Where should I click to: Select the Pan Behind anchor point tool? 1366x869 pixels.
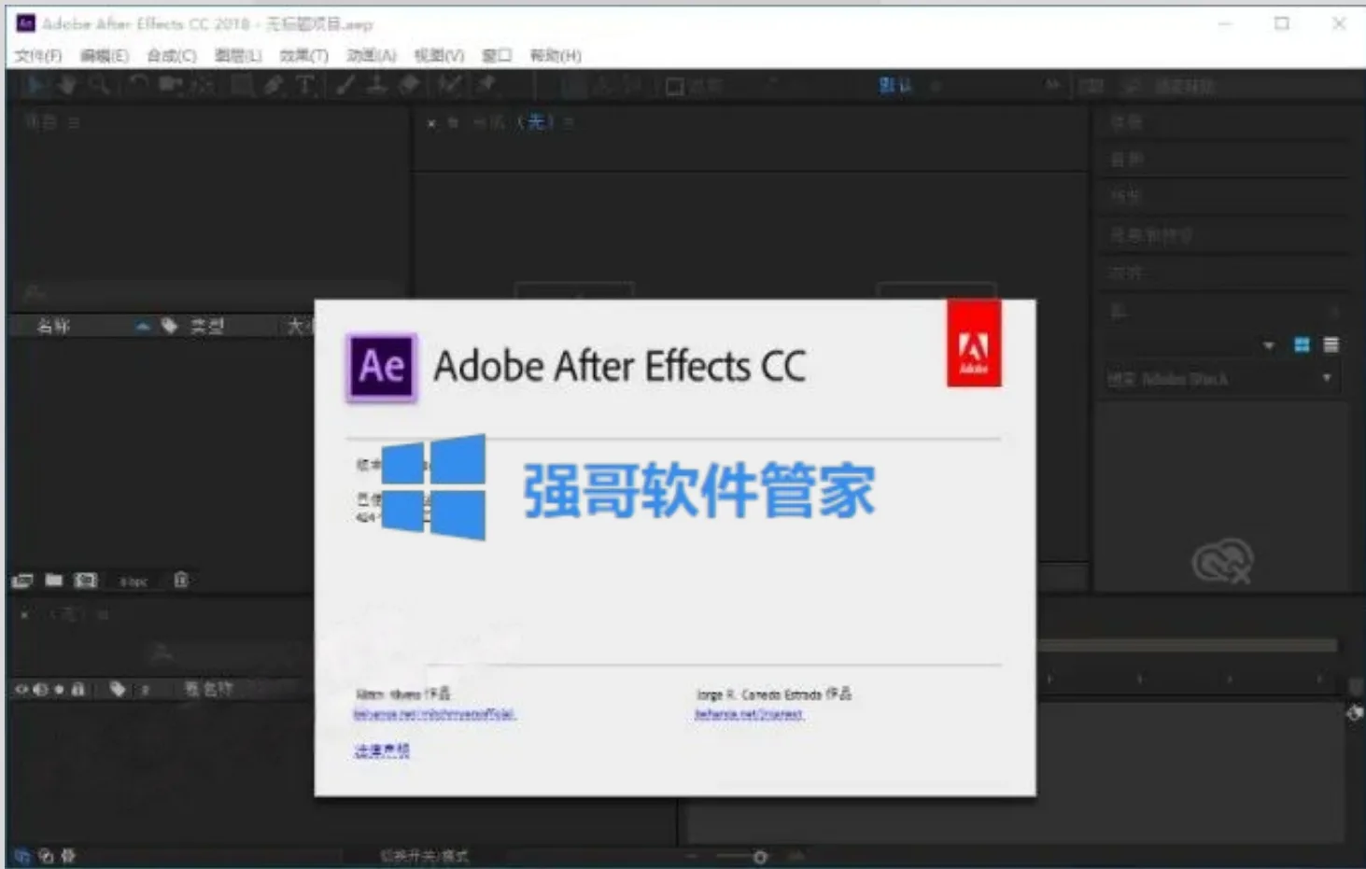[x=204, y=86]
